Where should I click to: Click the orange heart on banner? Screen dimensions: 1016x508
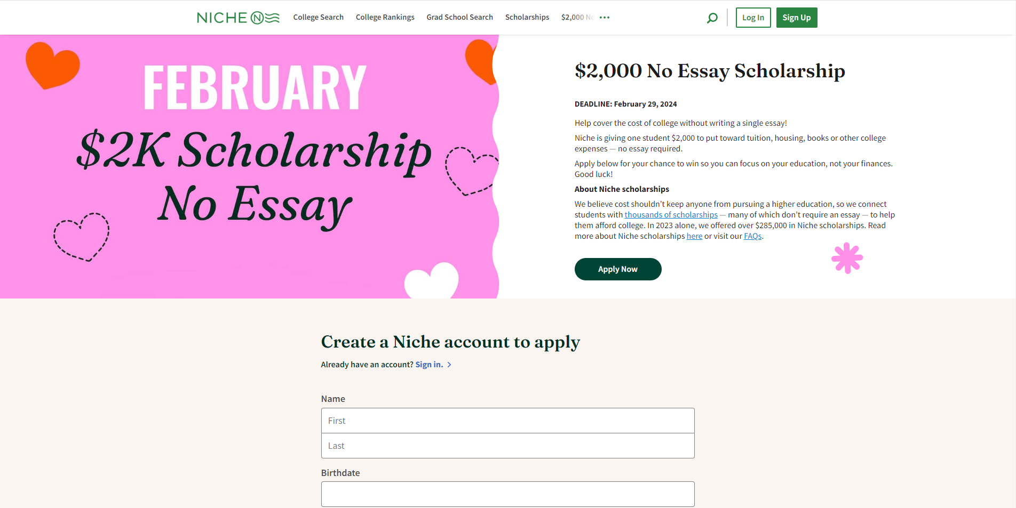tap(52, 65)
